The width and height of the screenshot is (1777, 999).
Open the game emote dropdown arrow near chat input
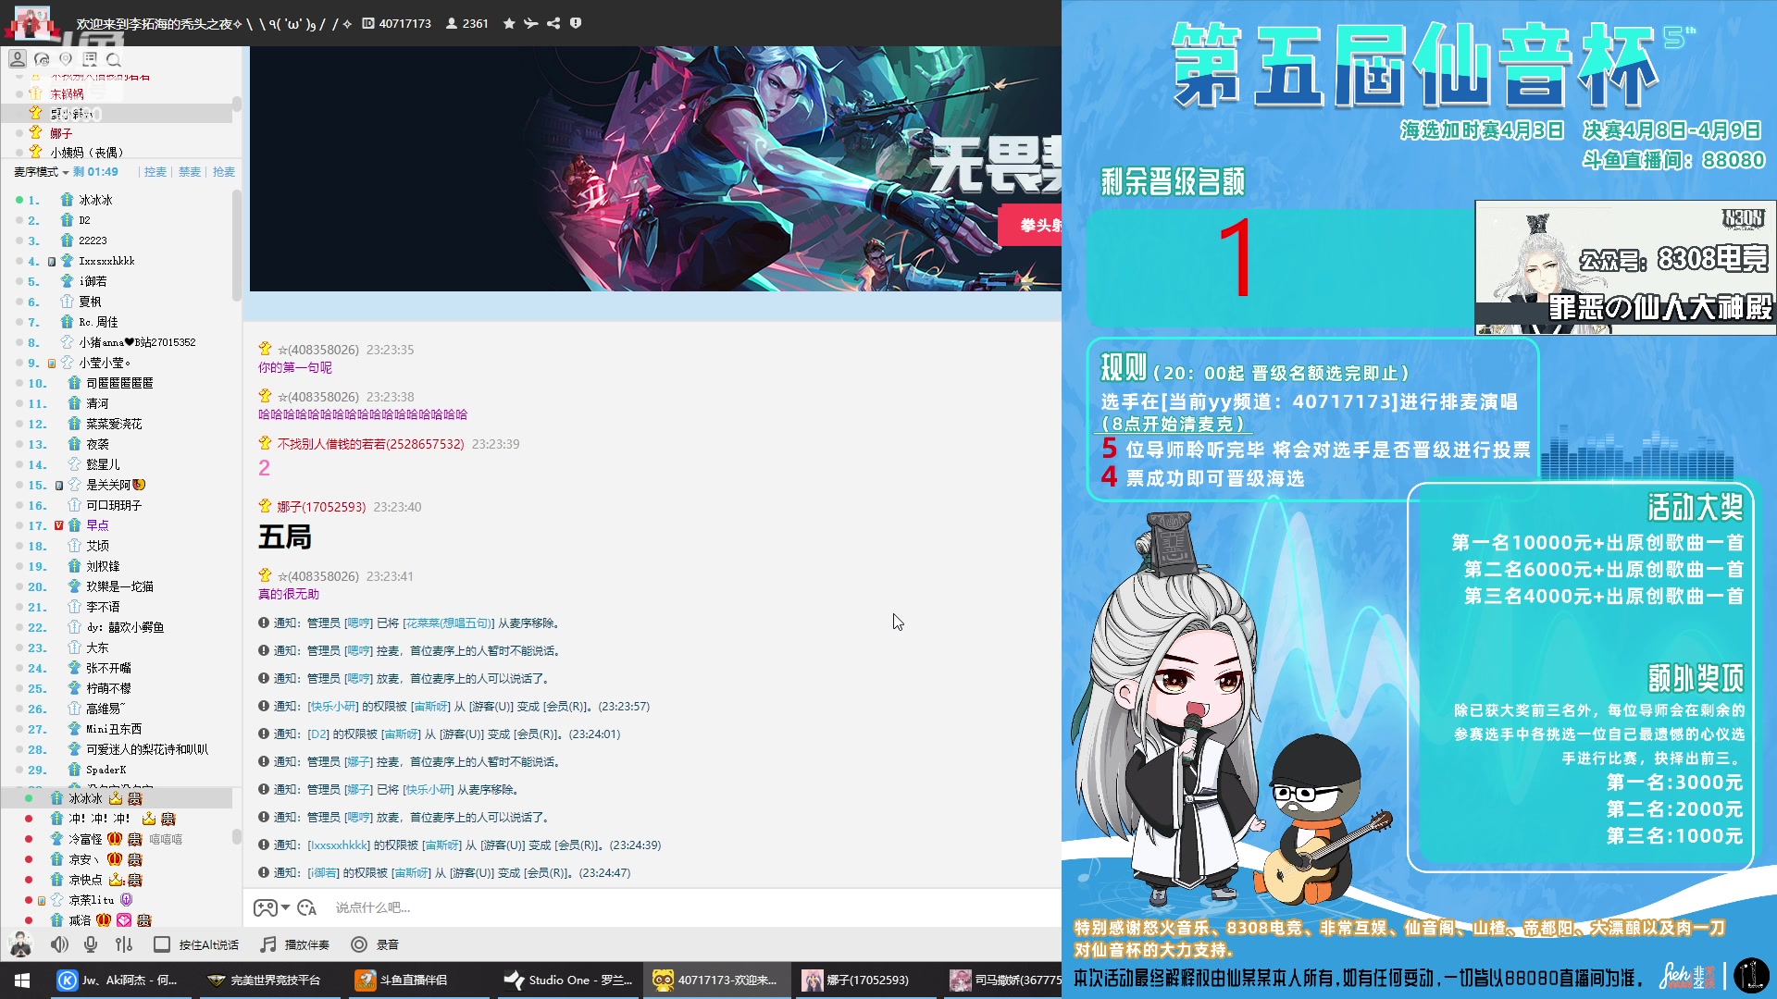[287, 908]
